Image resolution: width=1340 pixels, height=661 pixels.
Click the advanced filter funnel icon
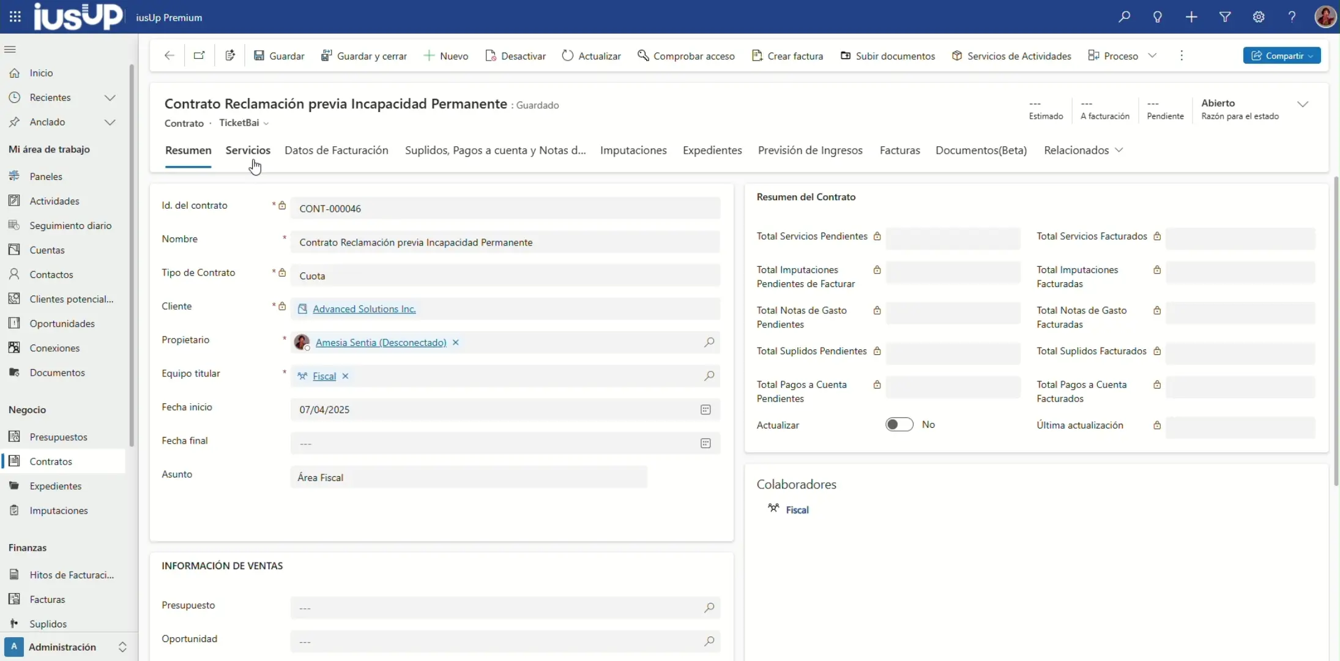[x=1225, y=17]
